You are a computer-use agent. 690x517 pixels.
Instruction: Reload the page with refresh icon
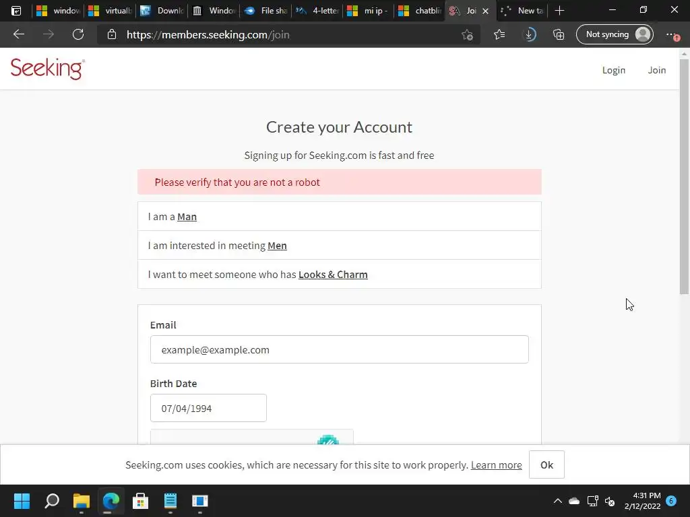pos(78,34)
